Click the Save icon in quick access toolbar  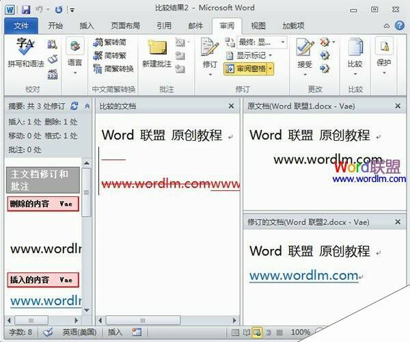pyautogui.click(x=26, y=10)
